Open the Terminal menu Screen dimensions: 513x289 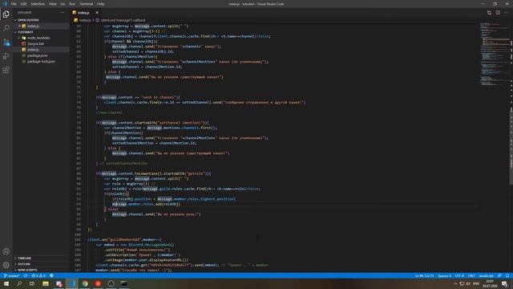pyautogui.click(x=86, y=4)
